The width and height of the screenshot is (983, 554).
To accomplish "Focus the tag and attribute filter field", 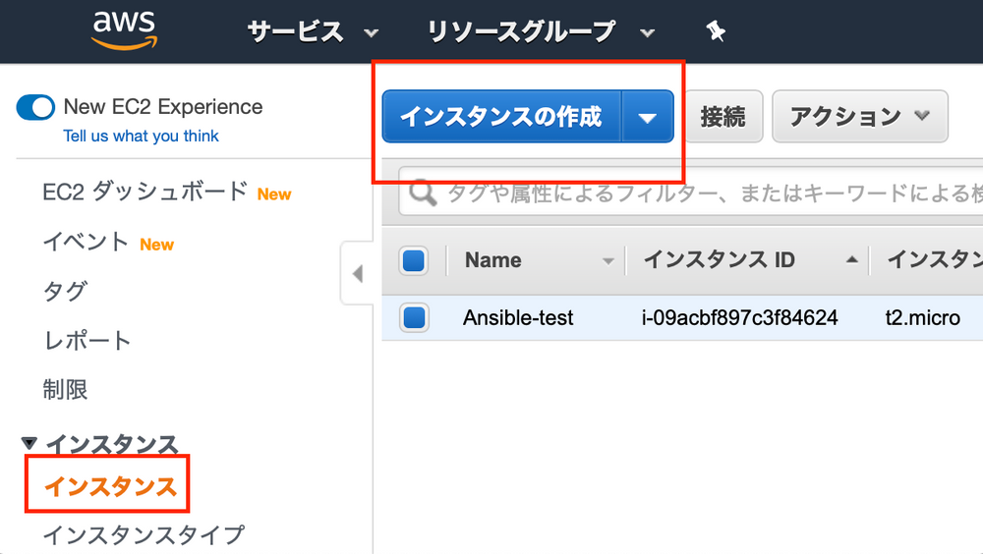I will [690, 194].
